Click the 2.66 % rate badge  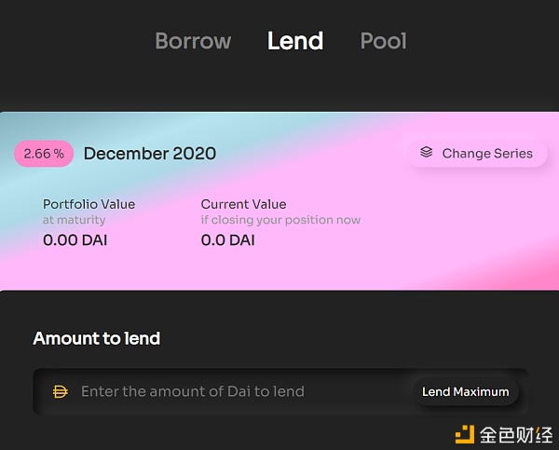44,154
